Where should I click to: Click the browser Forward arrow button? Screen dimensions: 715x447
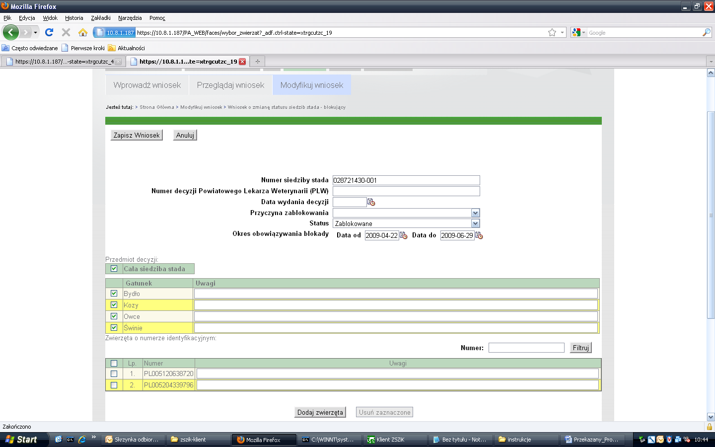click(25, 32)
